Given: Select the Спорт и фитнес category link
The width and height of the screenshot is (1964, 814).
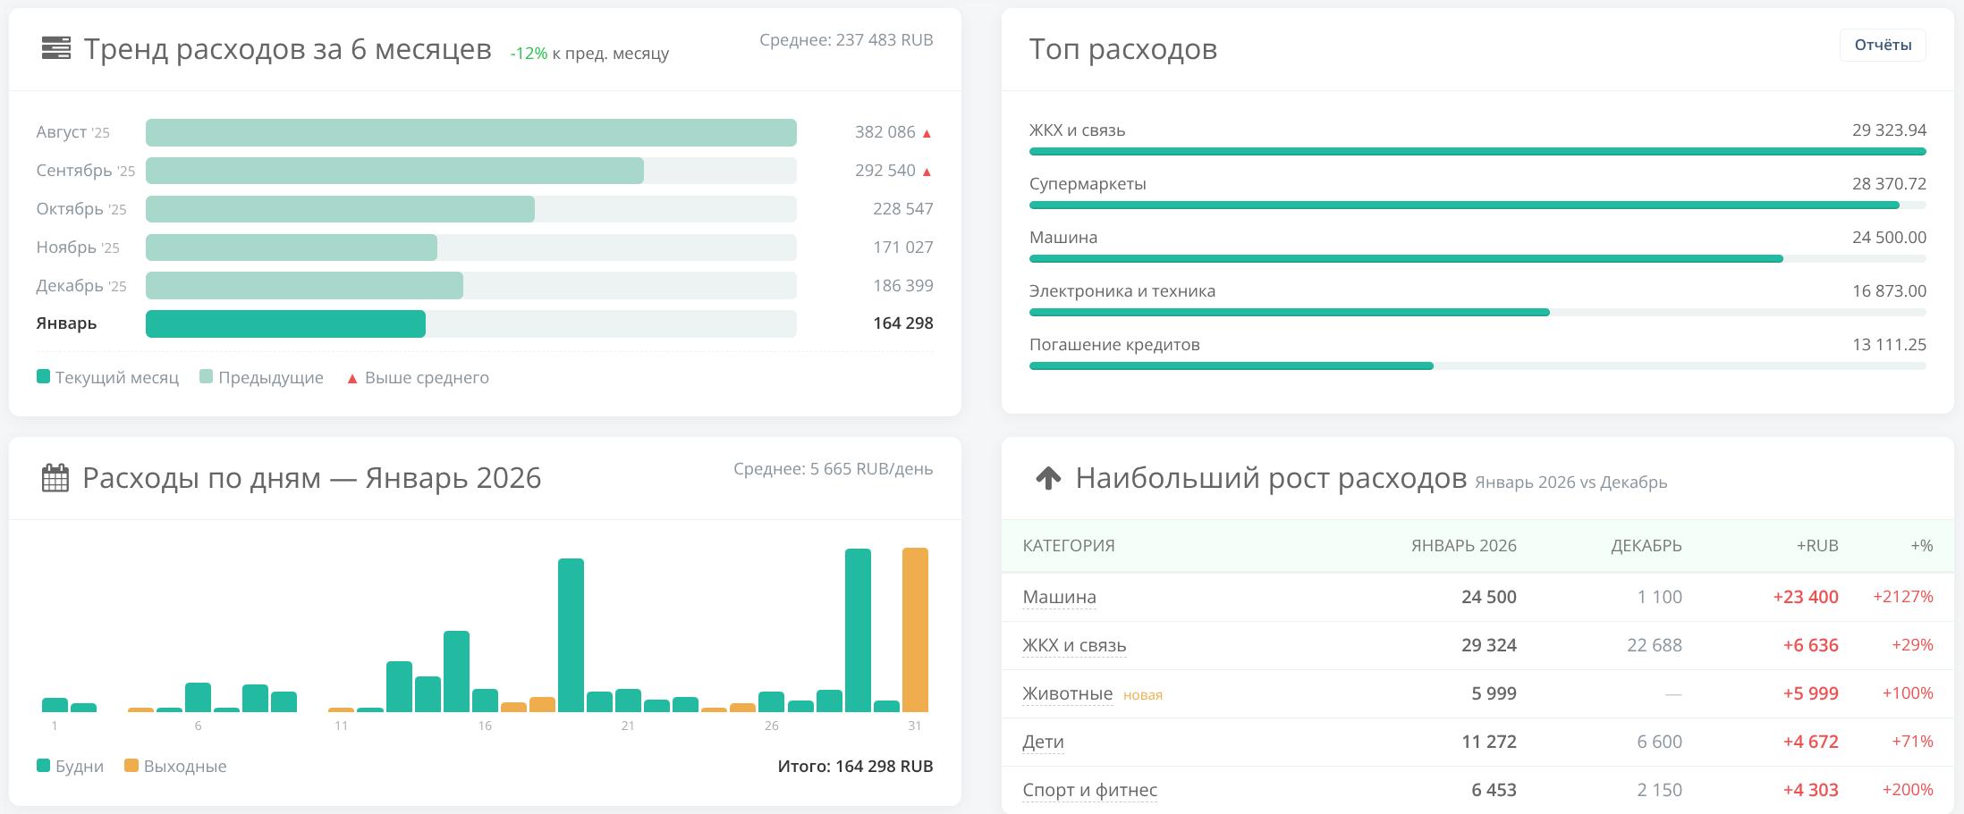Looking at the screenshot, I should click(1089, 790).
